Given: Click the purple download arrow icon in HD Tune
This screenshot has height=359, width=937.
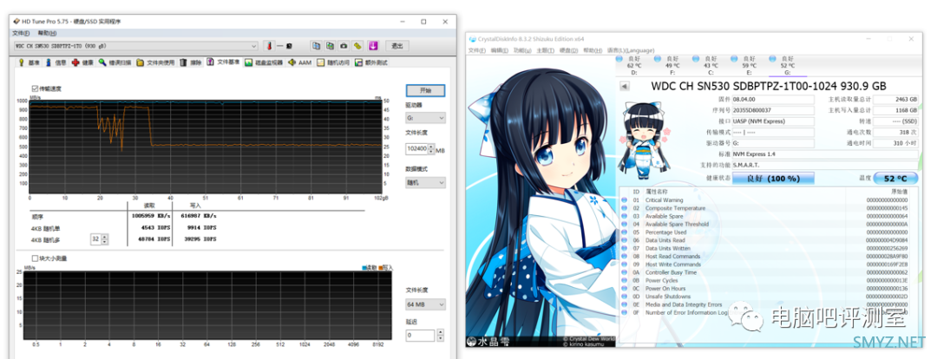Looking at the screenshot, I should click(x=373, y=45).
